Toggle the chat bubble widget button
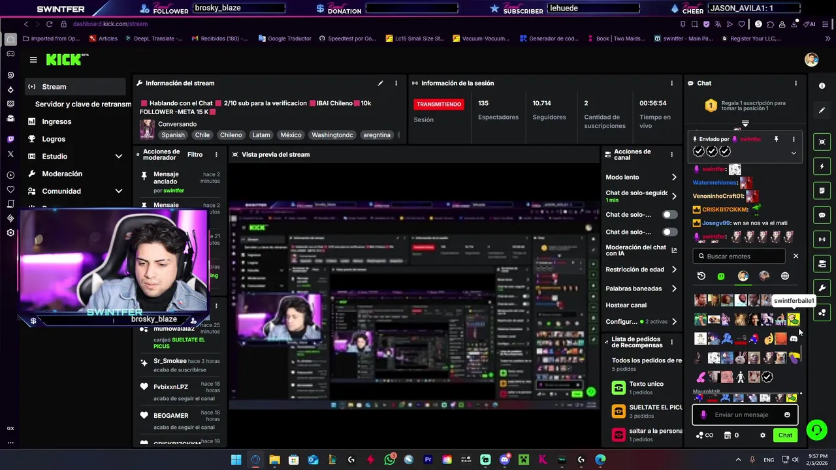The height and width of the screenshot is (470, 836). (x=822, y=215)
